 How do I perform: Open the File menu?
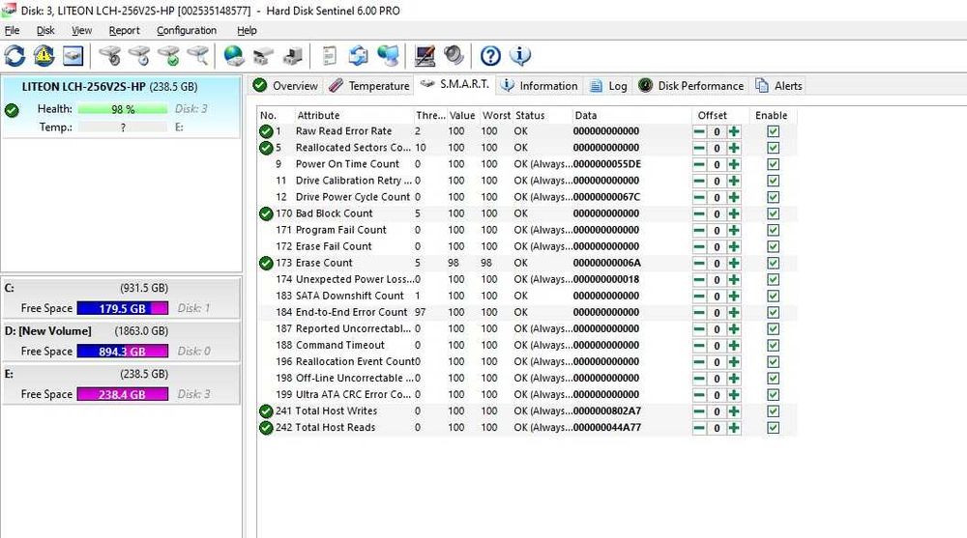pos(12,30)
